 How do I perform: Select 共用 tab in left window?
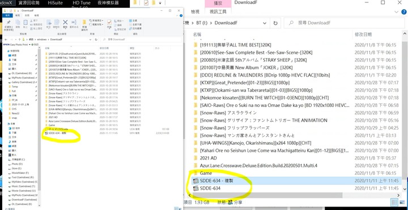pos(27,16)
